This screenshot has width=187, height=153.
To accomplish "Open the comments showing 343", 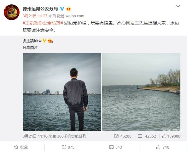I will point(115,147).
